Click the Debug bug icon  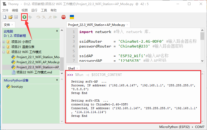[30, 17]
